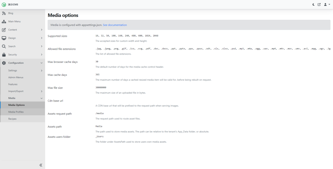Collapse the sidebar with double-chevron icon
Viewport: 333px width, 169px height.
41,165
